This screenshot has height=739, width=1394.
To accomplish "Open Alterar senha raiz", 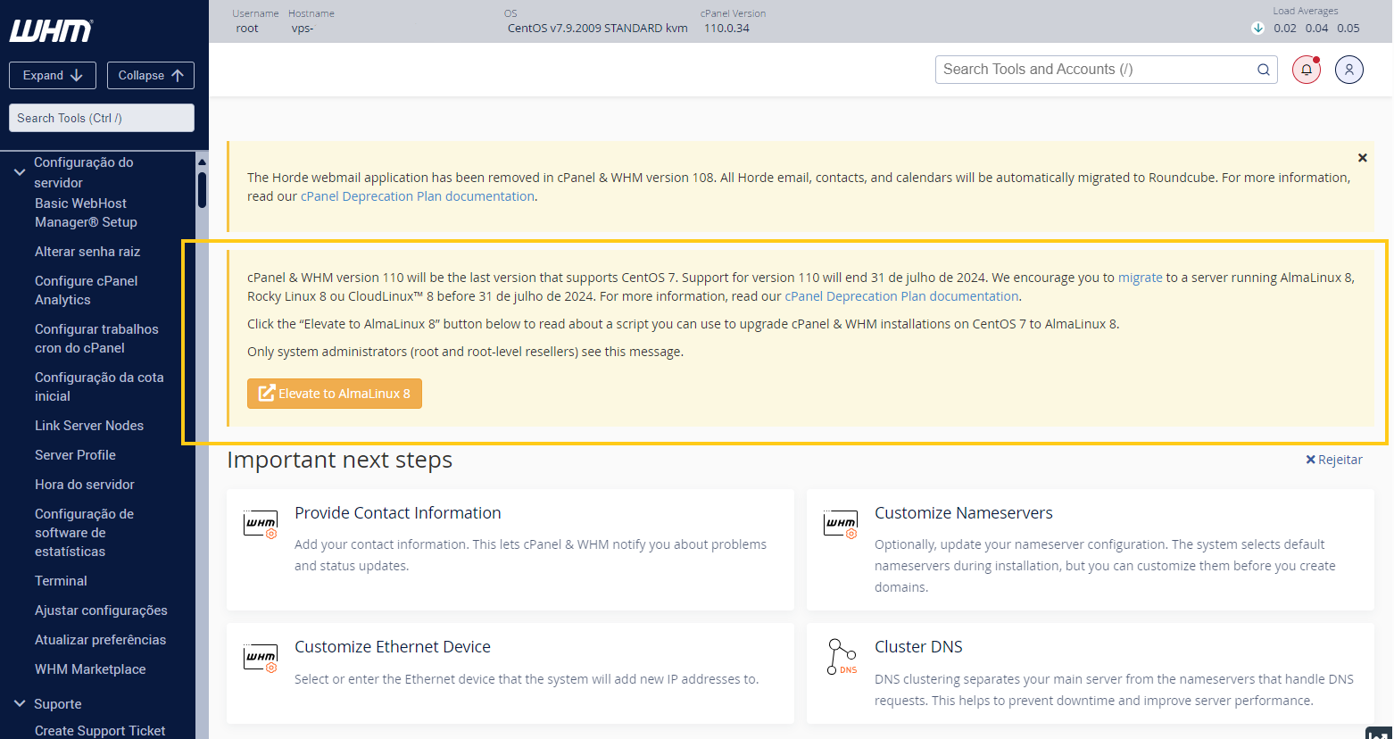I will (87, 252).
